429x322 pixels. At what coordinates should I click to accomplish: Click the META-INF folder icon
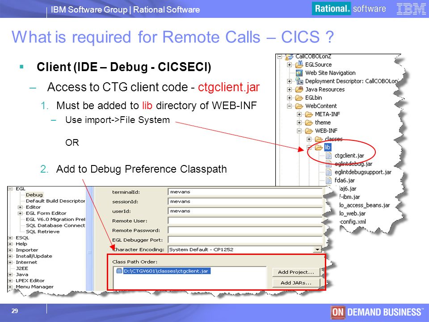(x=309, y=114)
